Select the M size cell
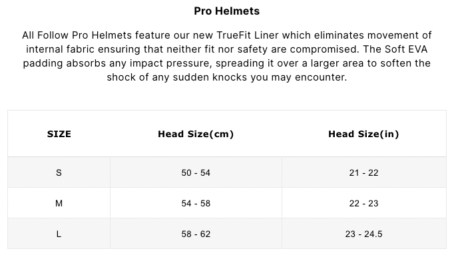 [x=59, y=204]
